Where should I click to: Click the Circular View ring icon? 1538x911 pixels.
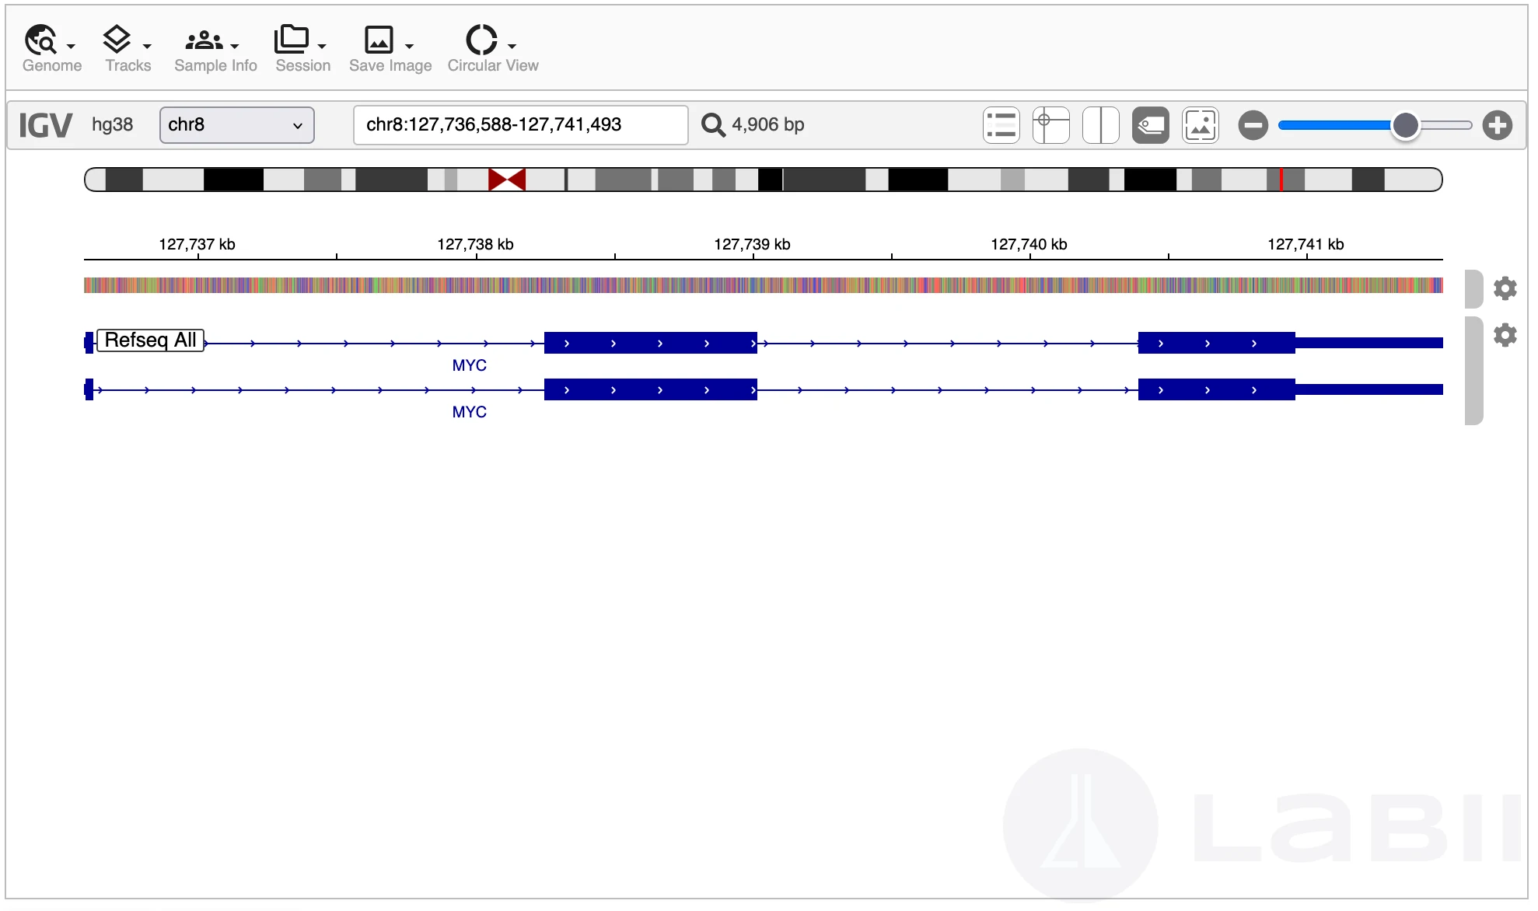click(x=481, y=39)
